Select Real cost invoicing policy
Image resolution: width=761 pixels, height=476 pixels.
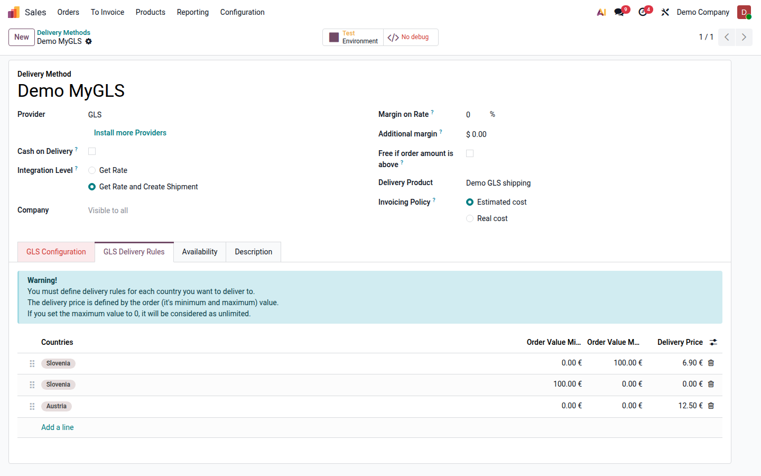[x=470, y=218]
